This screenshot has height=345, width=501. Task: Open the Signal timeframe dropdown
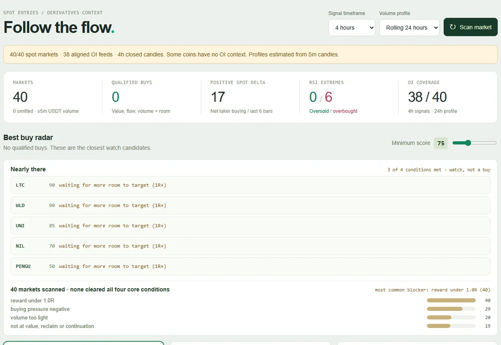(352, 28)
